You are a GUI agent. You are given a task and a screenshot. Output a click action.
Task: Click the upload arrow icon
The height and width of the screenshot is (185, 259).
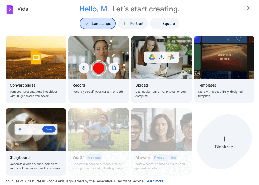[161, 57]
